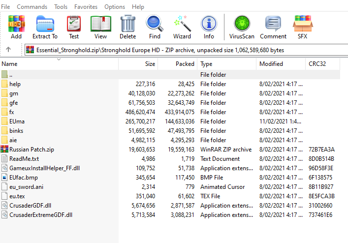This screenshot has width=348, height=243.
Task: Select the EUma folder icon
Action: 4,121
